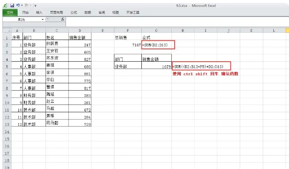Viewport: 289px width, 169px height.
Task: Click the Save floppy disk icon
Action: (12, 5)
